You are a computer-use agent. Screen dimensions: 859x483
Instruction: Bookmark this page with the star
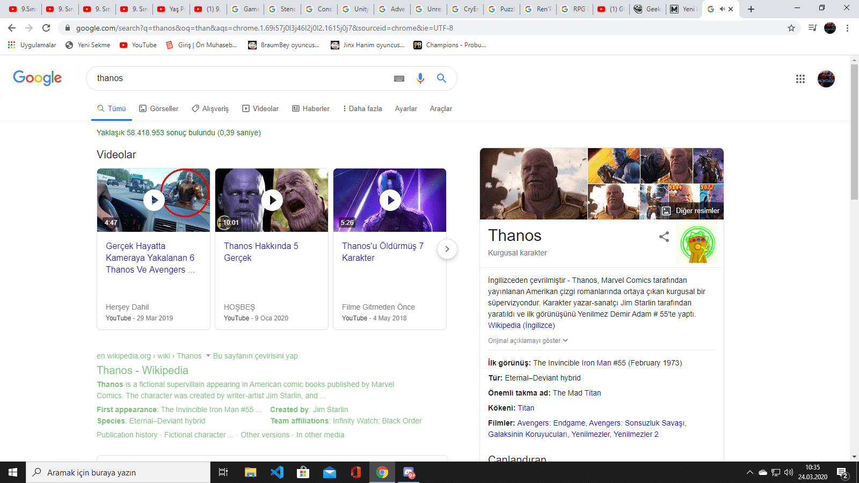coord(791,28)
